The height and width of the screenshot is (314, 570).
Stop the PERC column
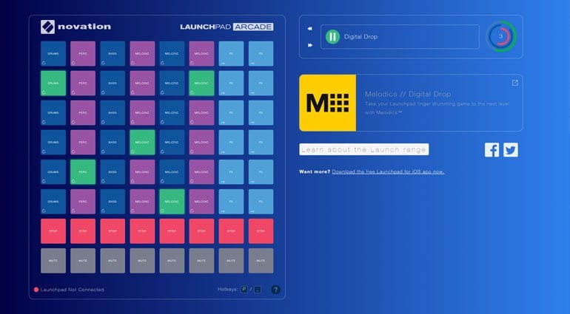click(x=83, y=231)
